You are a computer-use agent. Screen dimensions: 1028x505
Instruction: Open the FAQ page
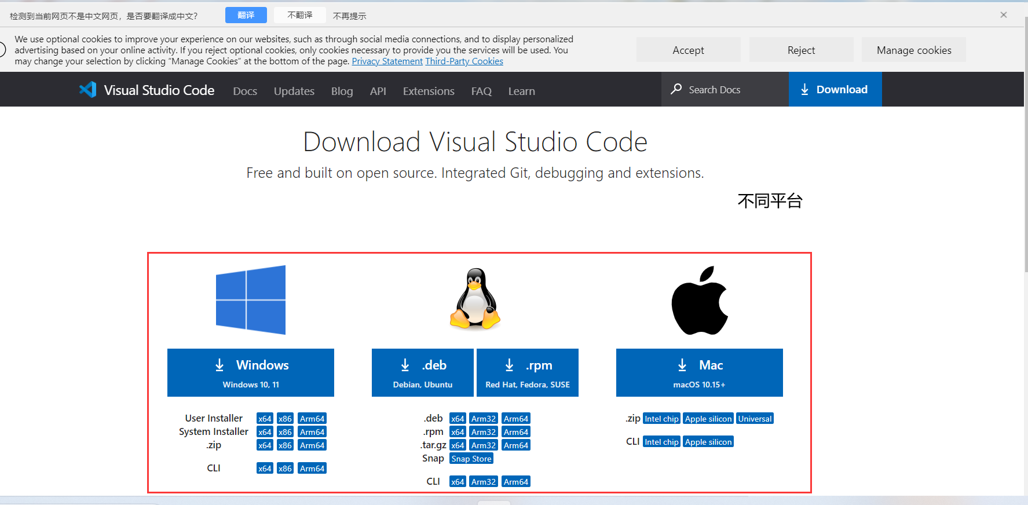coord(481,91)
